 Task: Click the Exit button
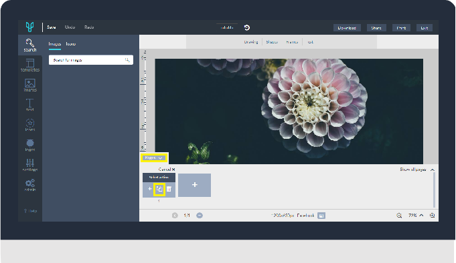click(425, 28)
